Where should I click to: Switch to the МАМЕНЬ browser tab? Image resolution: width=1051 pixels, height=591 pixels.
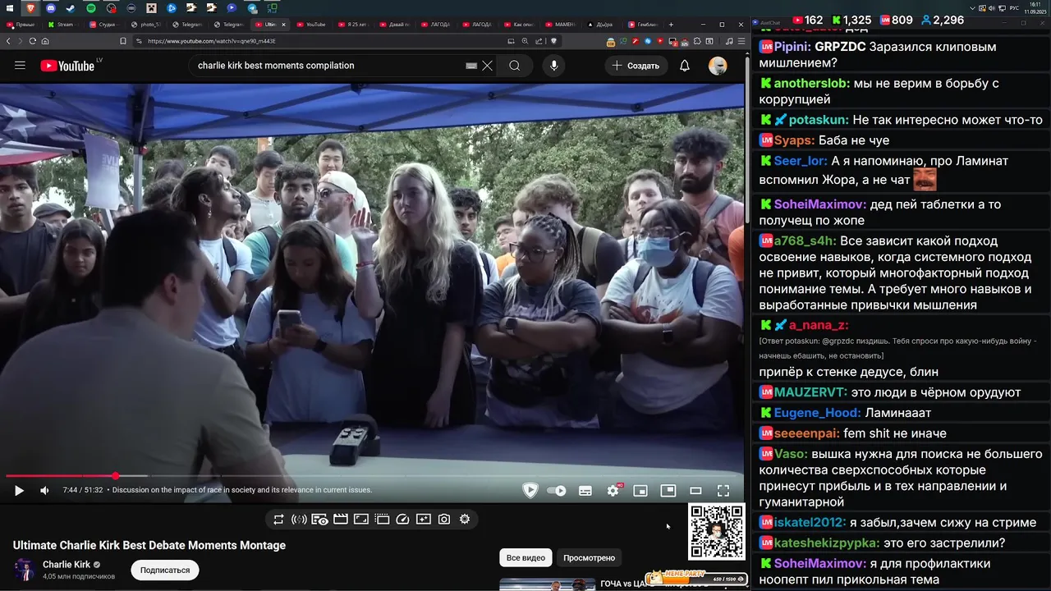click(x=560, y=25)
